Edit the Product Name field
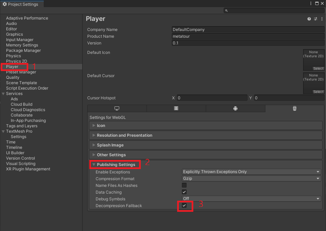326x231 pixels. [x=248, y=36]
